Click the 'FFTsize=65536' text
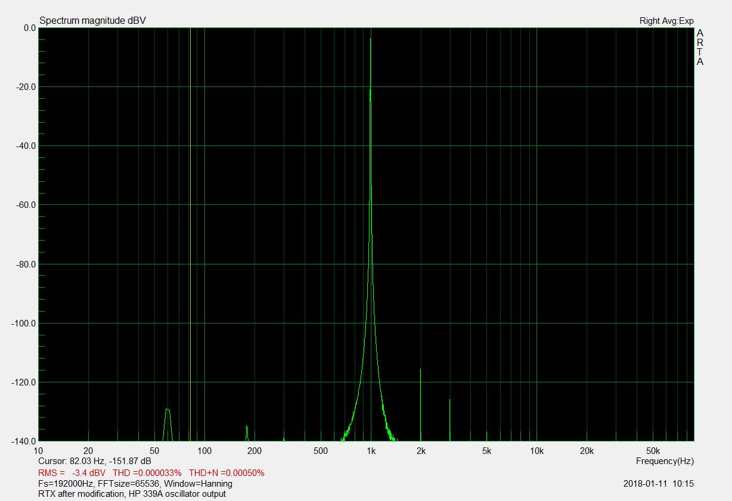Viewport: 732px width, 501px height. tap(129, 483)
